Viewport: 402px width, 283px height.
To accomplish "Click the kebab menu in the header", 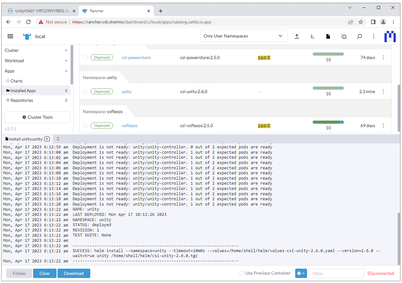I will (374, 36).
